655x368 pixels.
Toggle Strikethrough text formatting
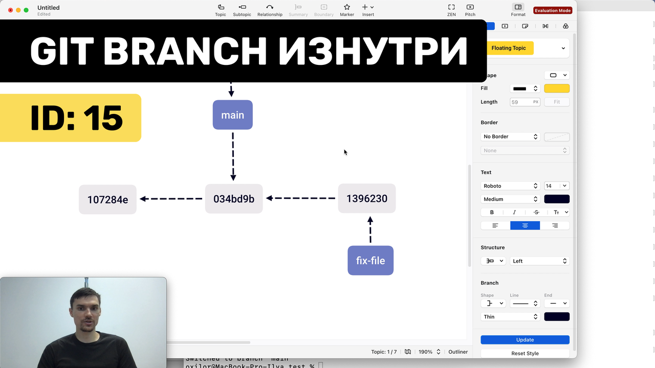(536, 212)
